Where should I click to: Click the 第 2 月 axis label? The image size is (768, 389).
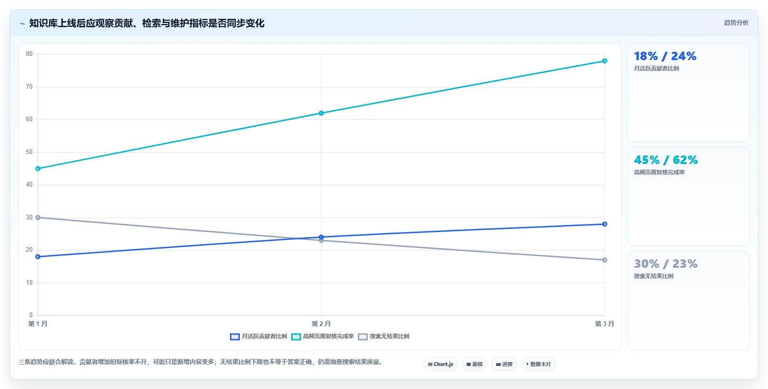click(x=321, y=324)
